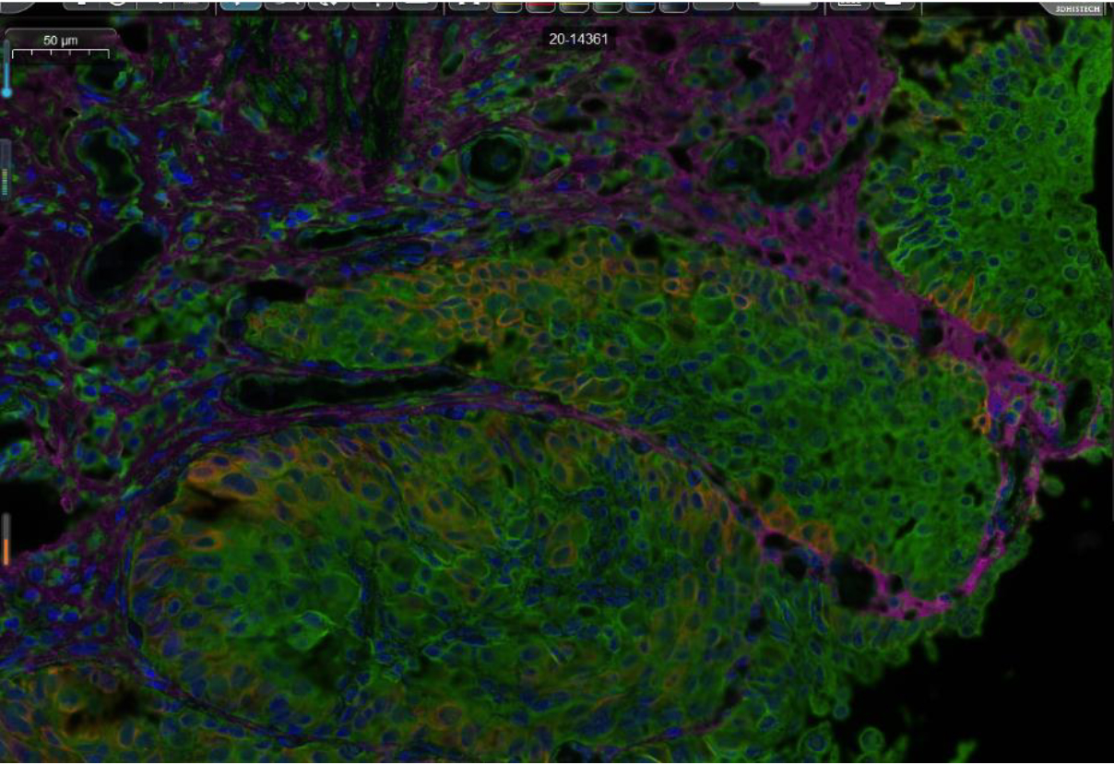This screenshot has height=765, width=1114.
Task: Toggle the light blue fluorescence channel button
Action: tap(640, 6)
